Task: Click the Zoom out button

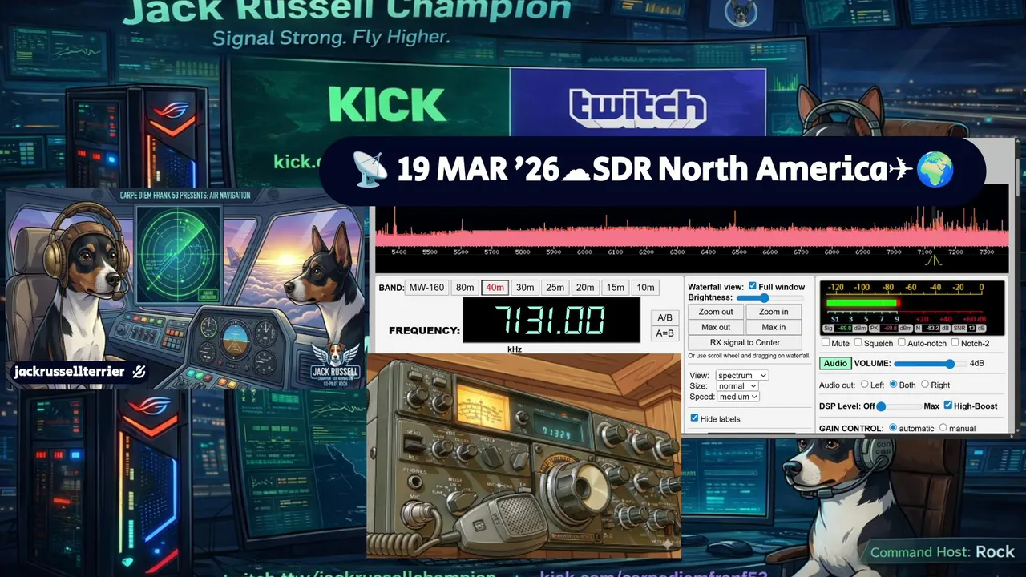Action: click(x=716, y=312)
